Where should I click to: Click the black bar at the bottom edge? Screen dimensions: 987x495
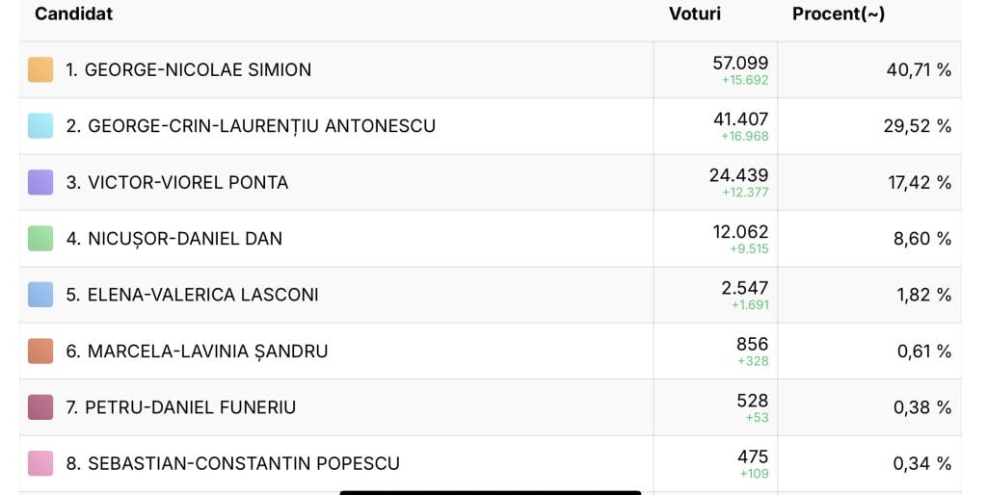click(x=490, y=492)
